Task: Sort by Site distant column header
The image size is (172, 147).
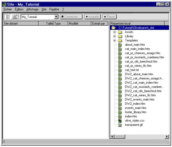Action: pyautogui.click(x=21, y=23)
